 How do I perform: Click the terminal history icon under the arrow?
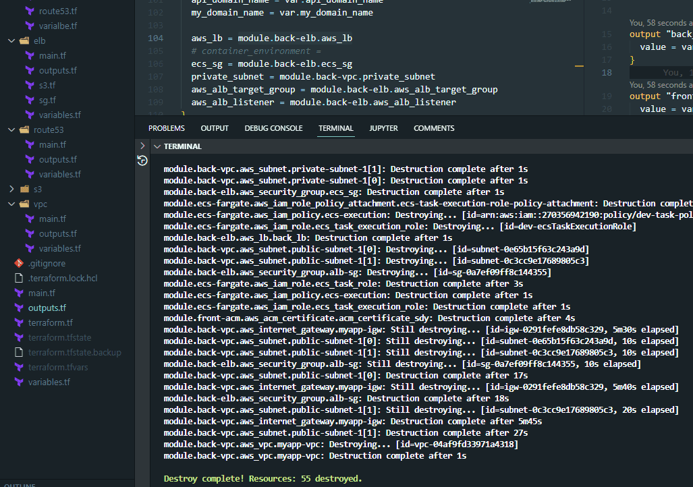tap(142, 160)
